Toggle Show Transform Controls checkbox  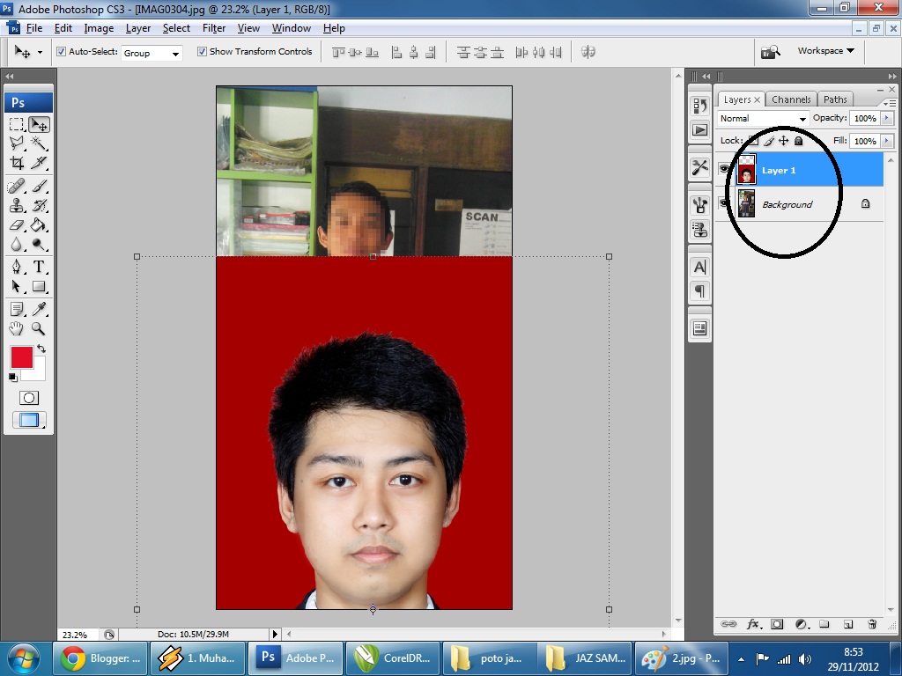(x=202, y=52)
